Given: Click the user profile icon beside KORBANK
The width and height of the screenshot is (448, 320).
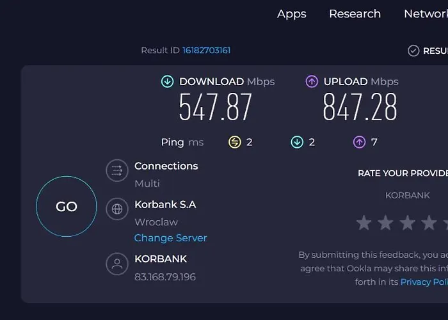Looking at the screenshot, I should 117,264.
